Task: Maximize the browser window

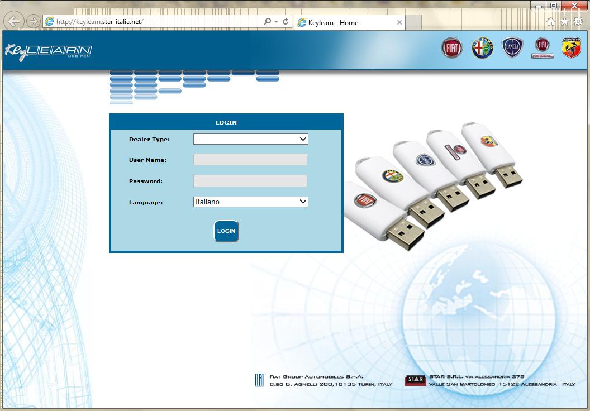Action: pos(554,6)
